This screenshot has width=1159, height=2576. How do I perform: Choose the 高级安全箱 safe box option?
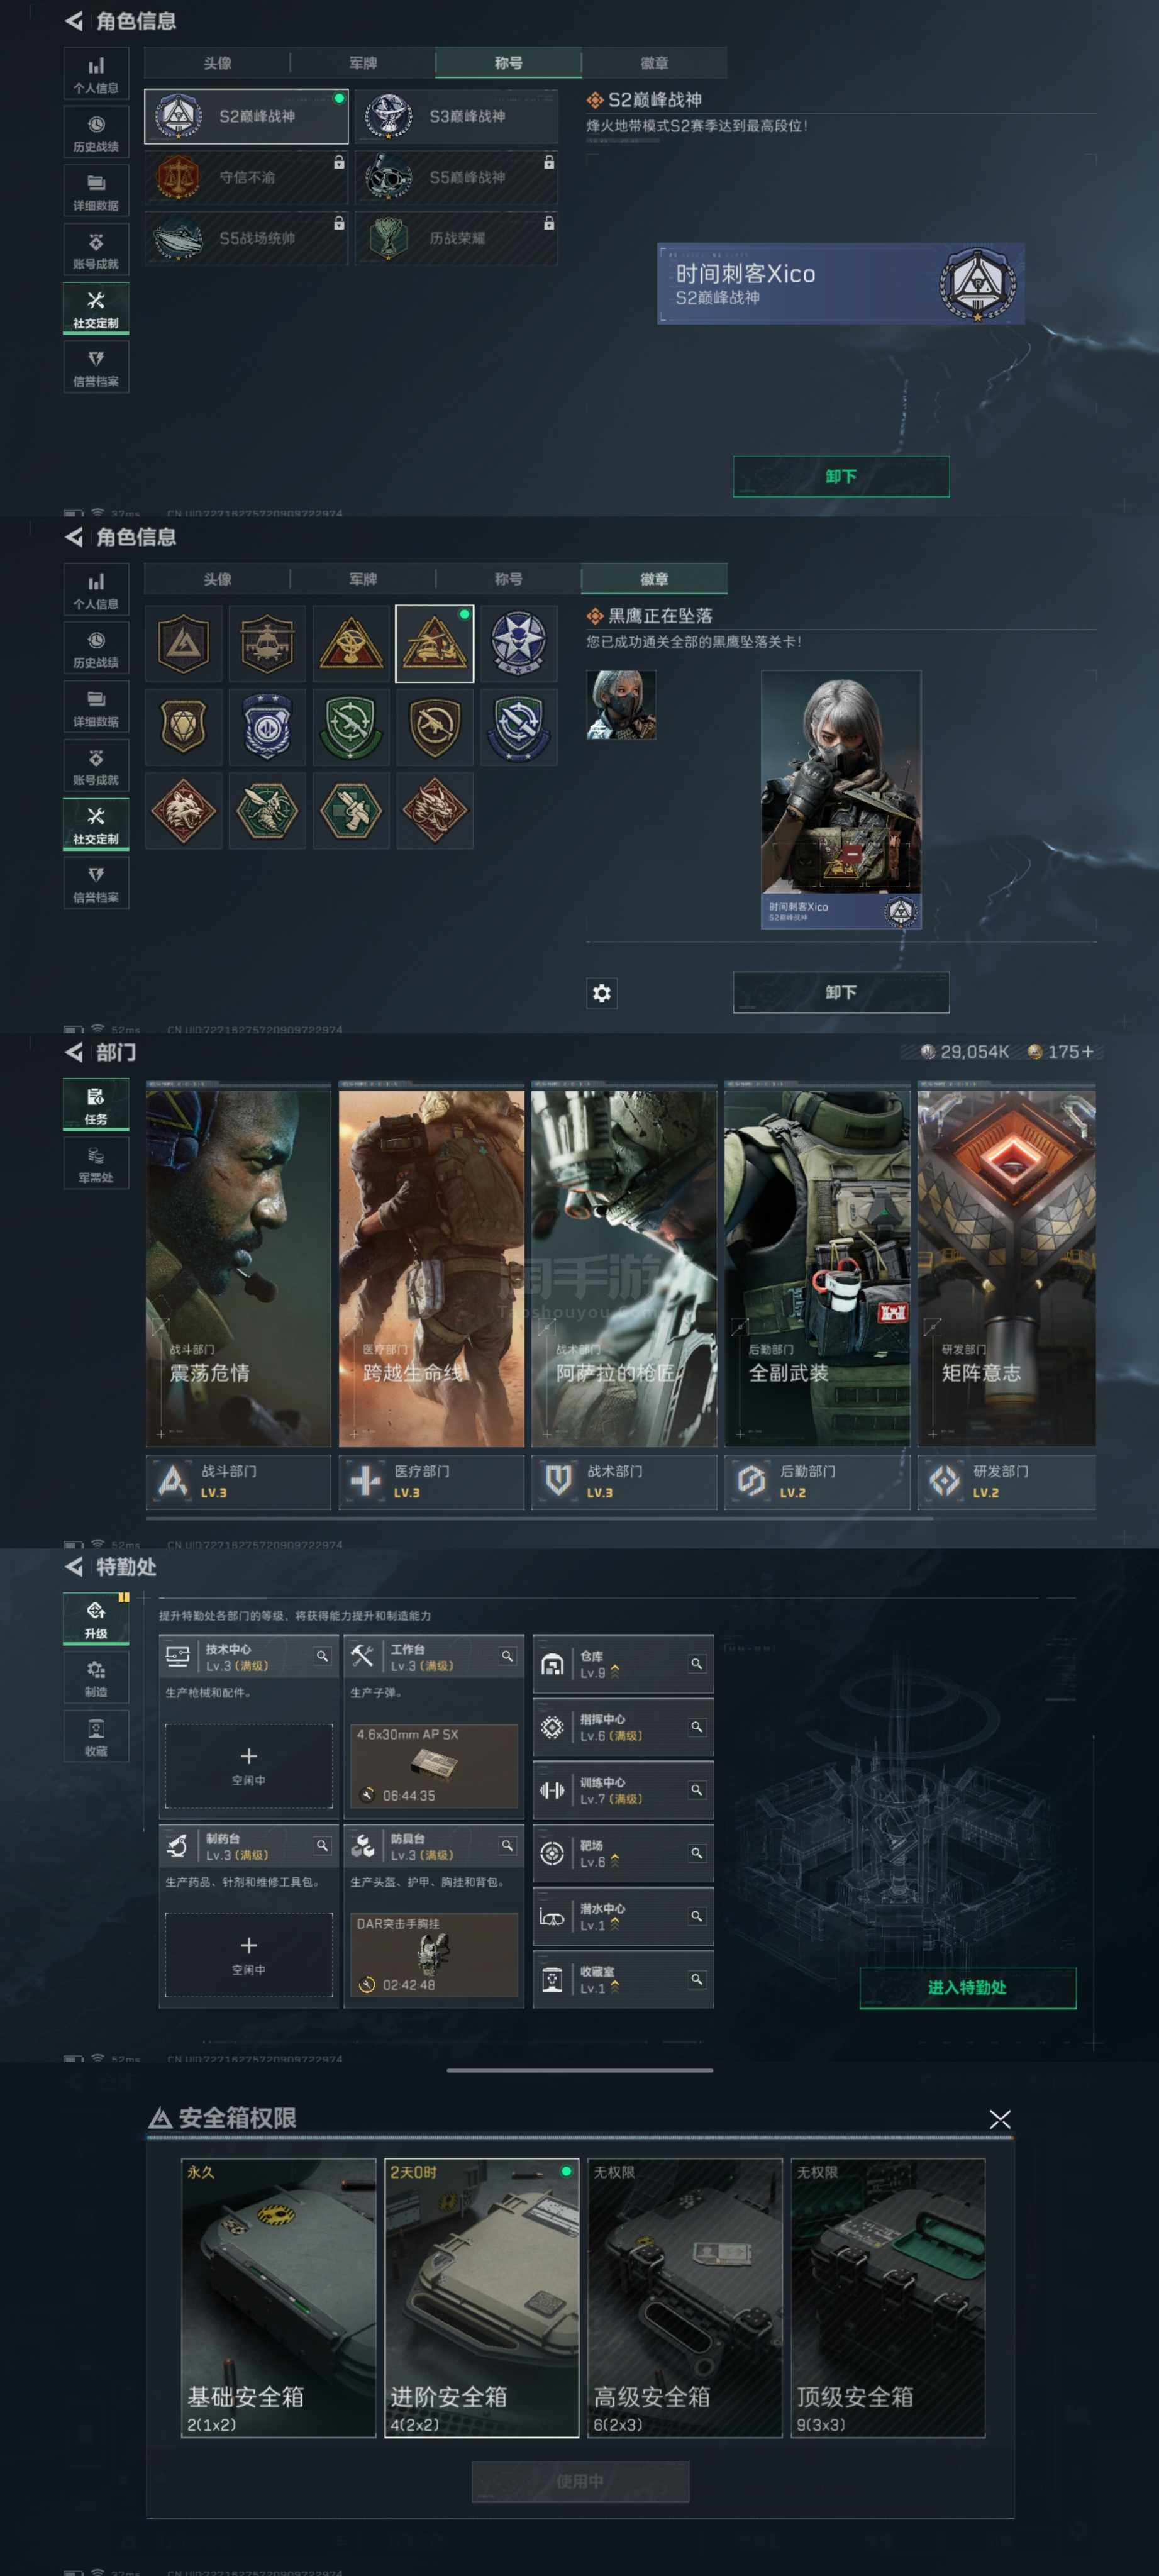684,2297
